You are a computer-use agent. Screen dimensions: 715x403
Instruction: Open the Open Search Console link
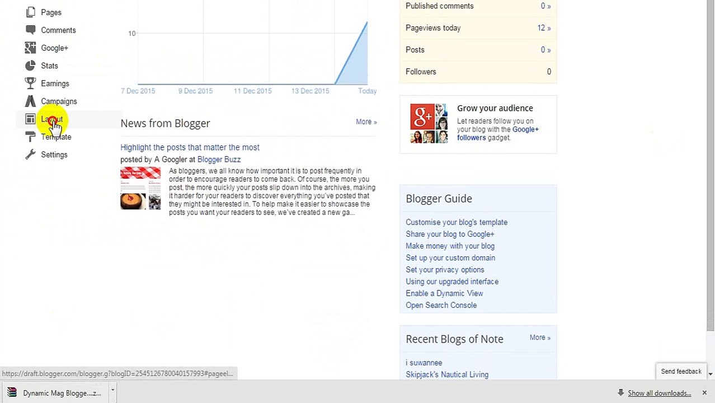441,305
